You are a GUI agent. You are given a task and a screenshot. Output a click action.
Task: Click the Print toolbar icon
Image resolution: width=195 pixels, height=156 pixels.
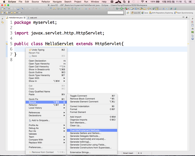[18, 9]
